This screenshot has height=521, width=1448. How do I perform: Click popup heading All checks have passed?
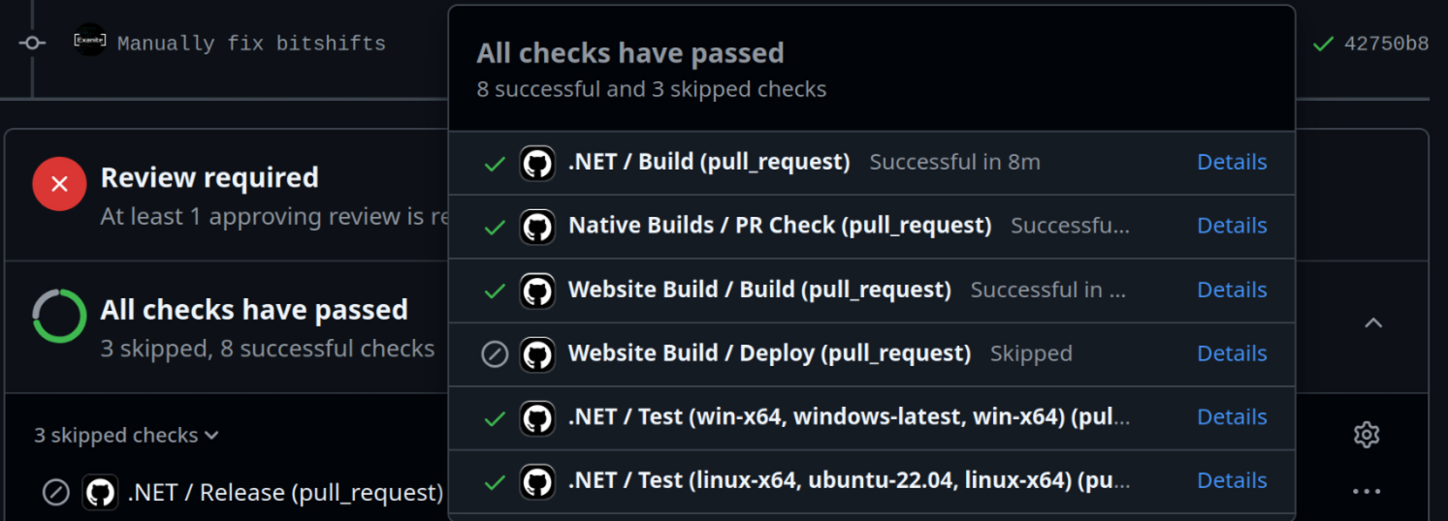pyautogui.click(x=630, y=53)
